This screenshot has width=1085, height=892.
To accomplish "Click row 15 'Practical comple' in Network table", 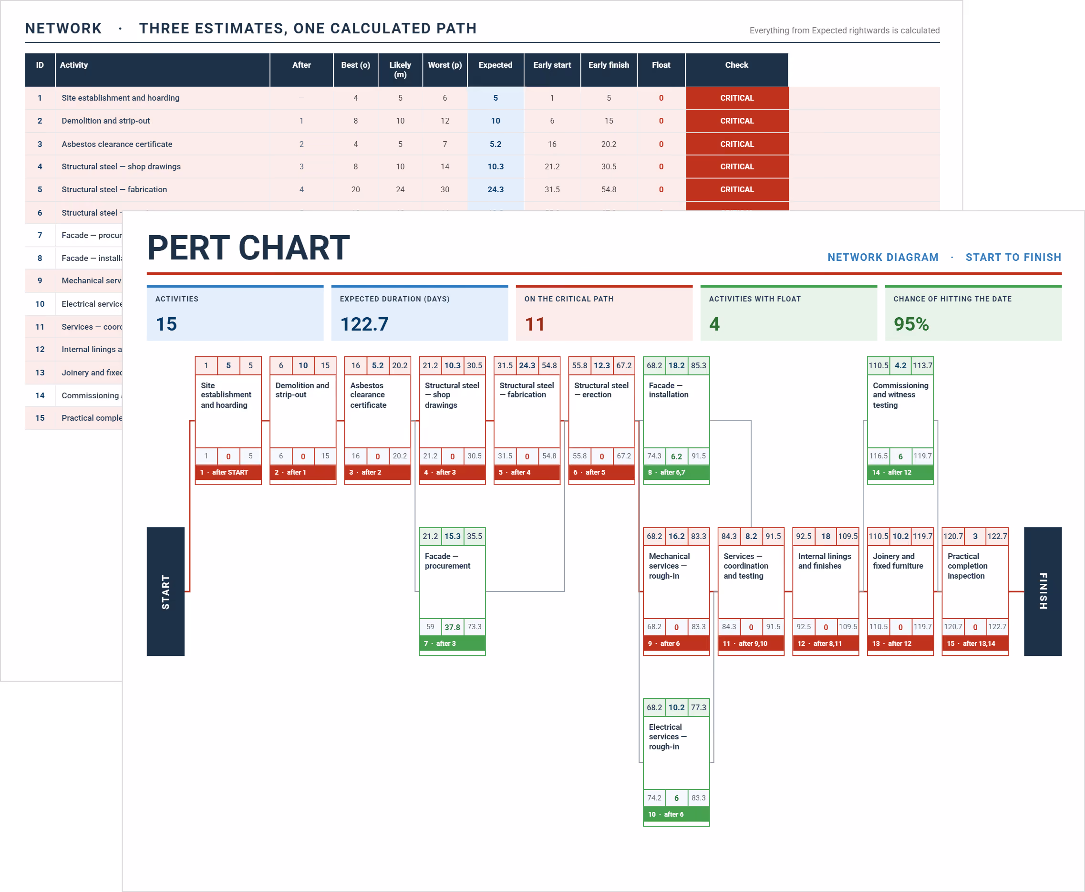I will [x=73, y=418].
